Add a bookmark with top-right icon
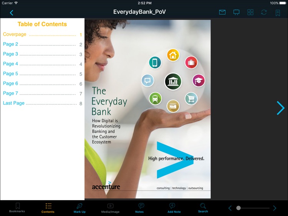 coord(278,13)
